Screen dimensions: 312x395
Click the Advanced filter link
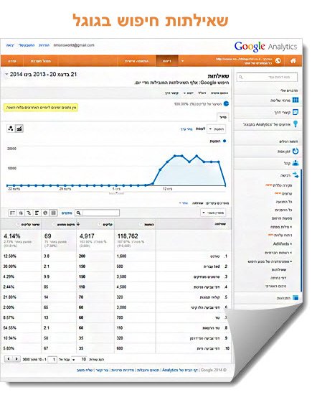(x=67, y=213)
